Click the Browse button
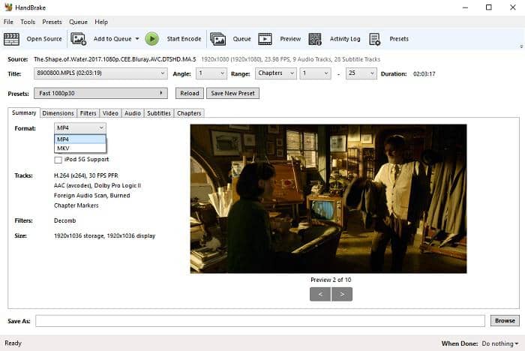The height and width of the screenshot is (351, 525). (505, 320)
